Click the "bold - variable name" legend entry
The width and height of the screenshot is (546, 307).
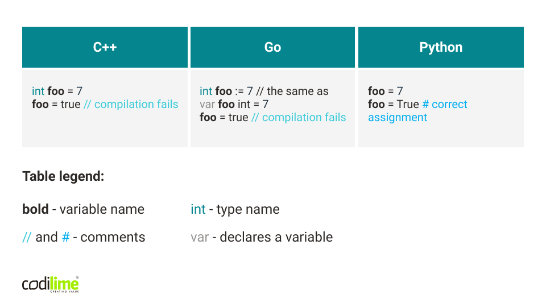(83, 209)
